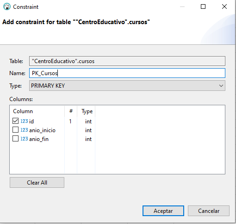Viewport: 236px width, 224px height.
Task: Uncheck the id column checkbox
Action: [15, 121]
